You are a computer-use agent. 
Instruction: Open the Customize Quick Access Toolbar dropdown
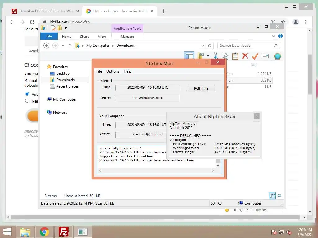click(x=66, y=28)
